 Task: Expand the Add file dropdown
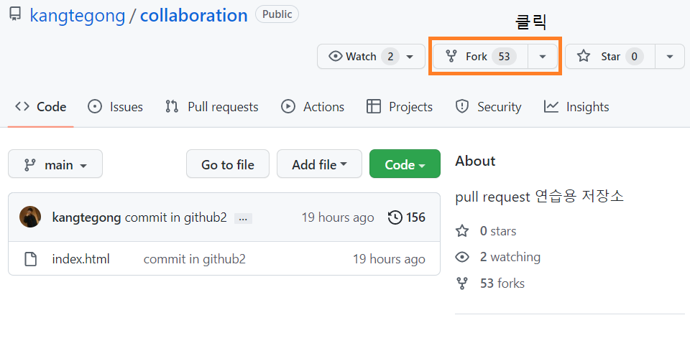coord(319,164)
